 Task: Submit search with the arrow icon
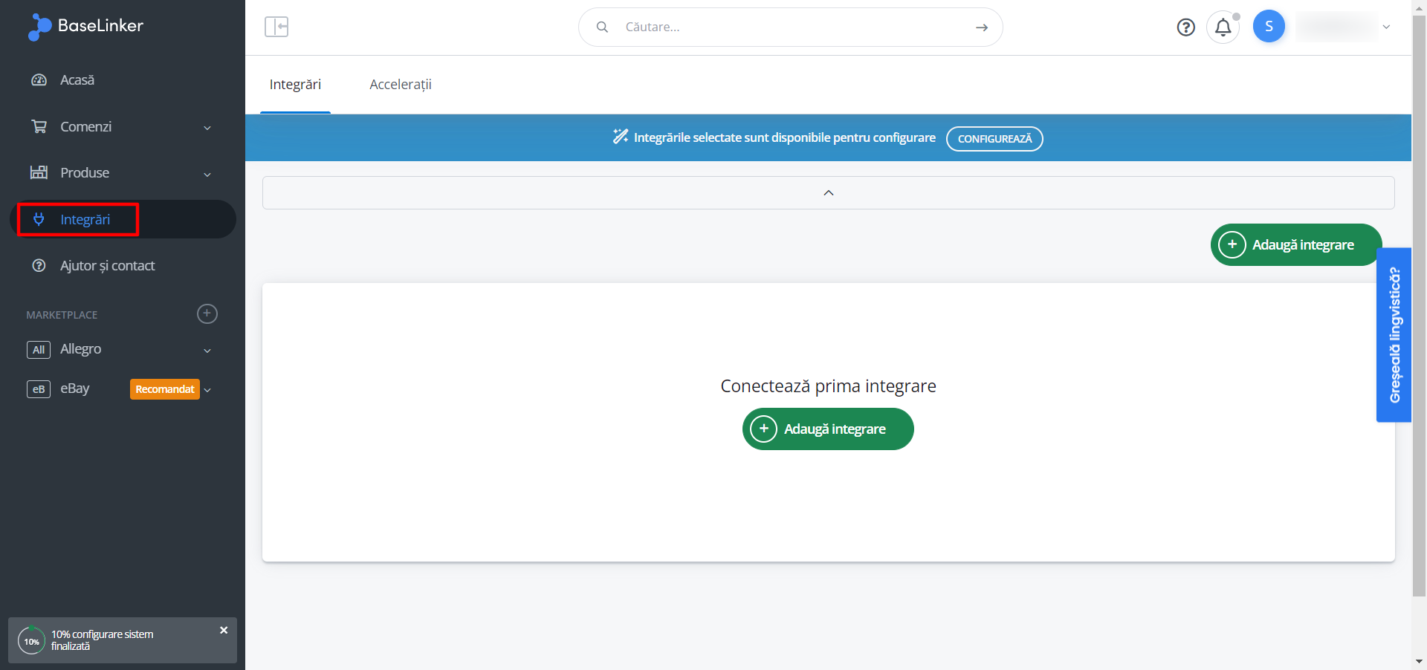click(x=982, y=27)
